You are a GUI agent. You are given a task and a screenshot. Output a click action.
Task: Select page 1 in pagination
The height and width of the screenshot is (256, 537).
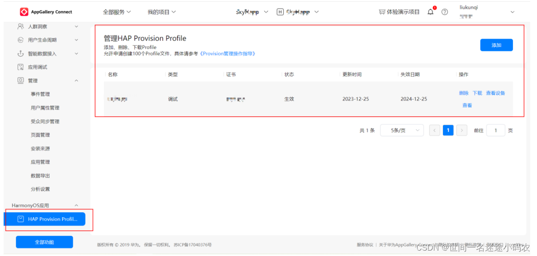(x=448, y=130)
